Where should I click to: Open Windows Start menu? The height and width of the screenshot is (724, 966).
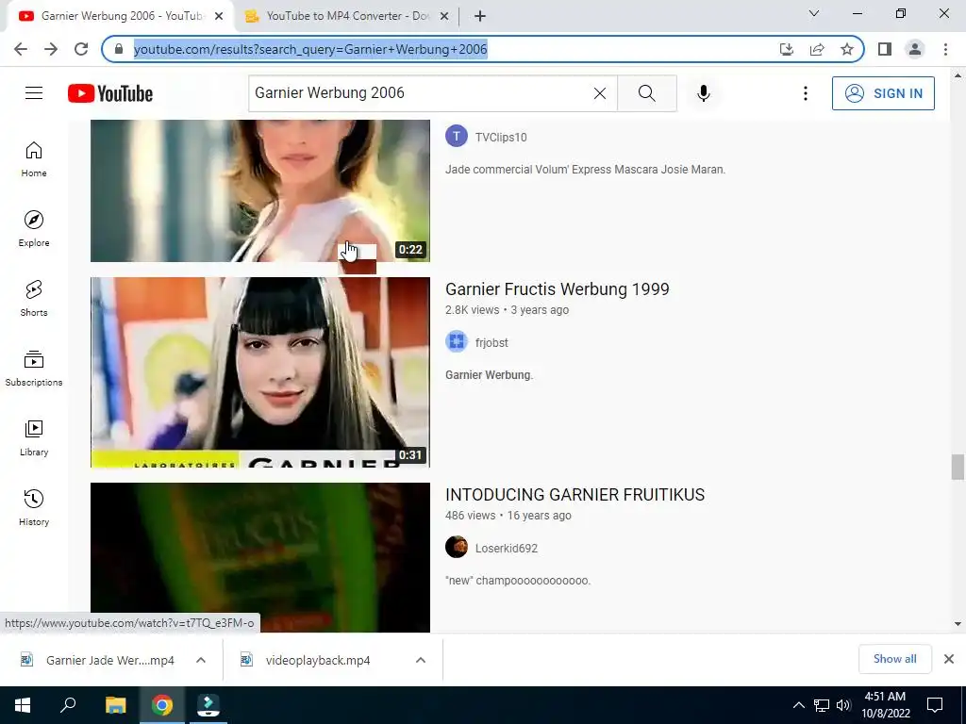(23, 705)
